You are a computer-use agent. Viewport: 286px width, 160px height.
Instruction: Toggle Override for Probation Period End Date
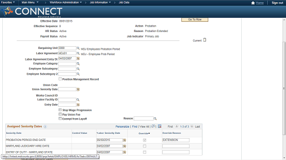(x=144, y=140)
